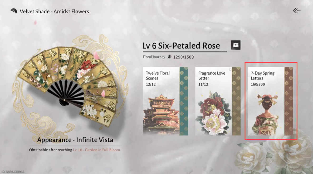Viewport: 313px width, 174px height.
Task: Click the brown patterned strip on third card
Action: [289, 101]
